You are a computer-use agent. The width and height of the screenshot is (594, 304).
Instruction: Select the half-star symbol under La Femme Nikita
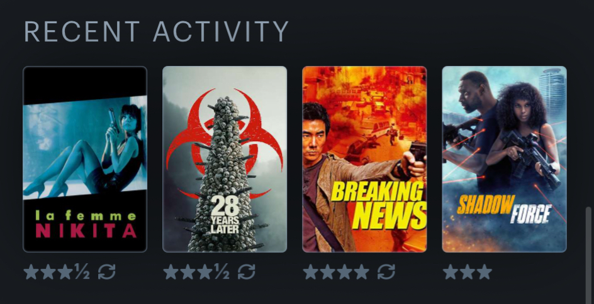tap(82, 272)
